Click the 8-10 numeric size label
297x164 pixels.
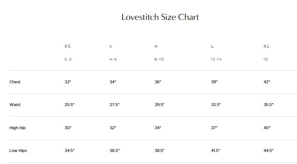pos(159,59)
